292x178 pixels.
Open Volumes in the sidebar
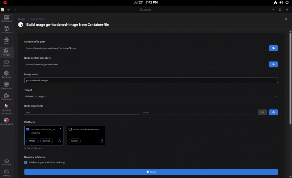(x=6, y=63)
